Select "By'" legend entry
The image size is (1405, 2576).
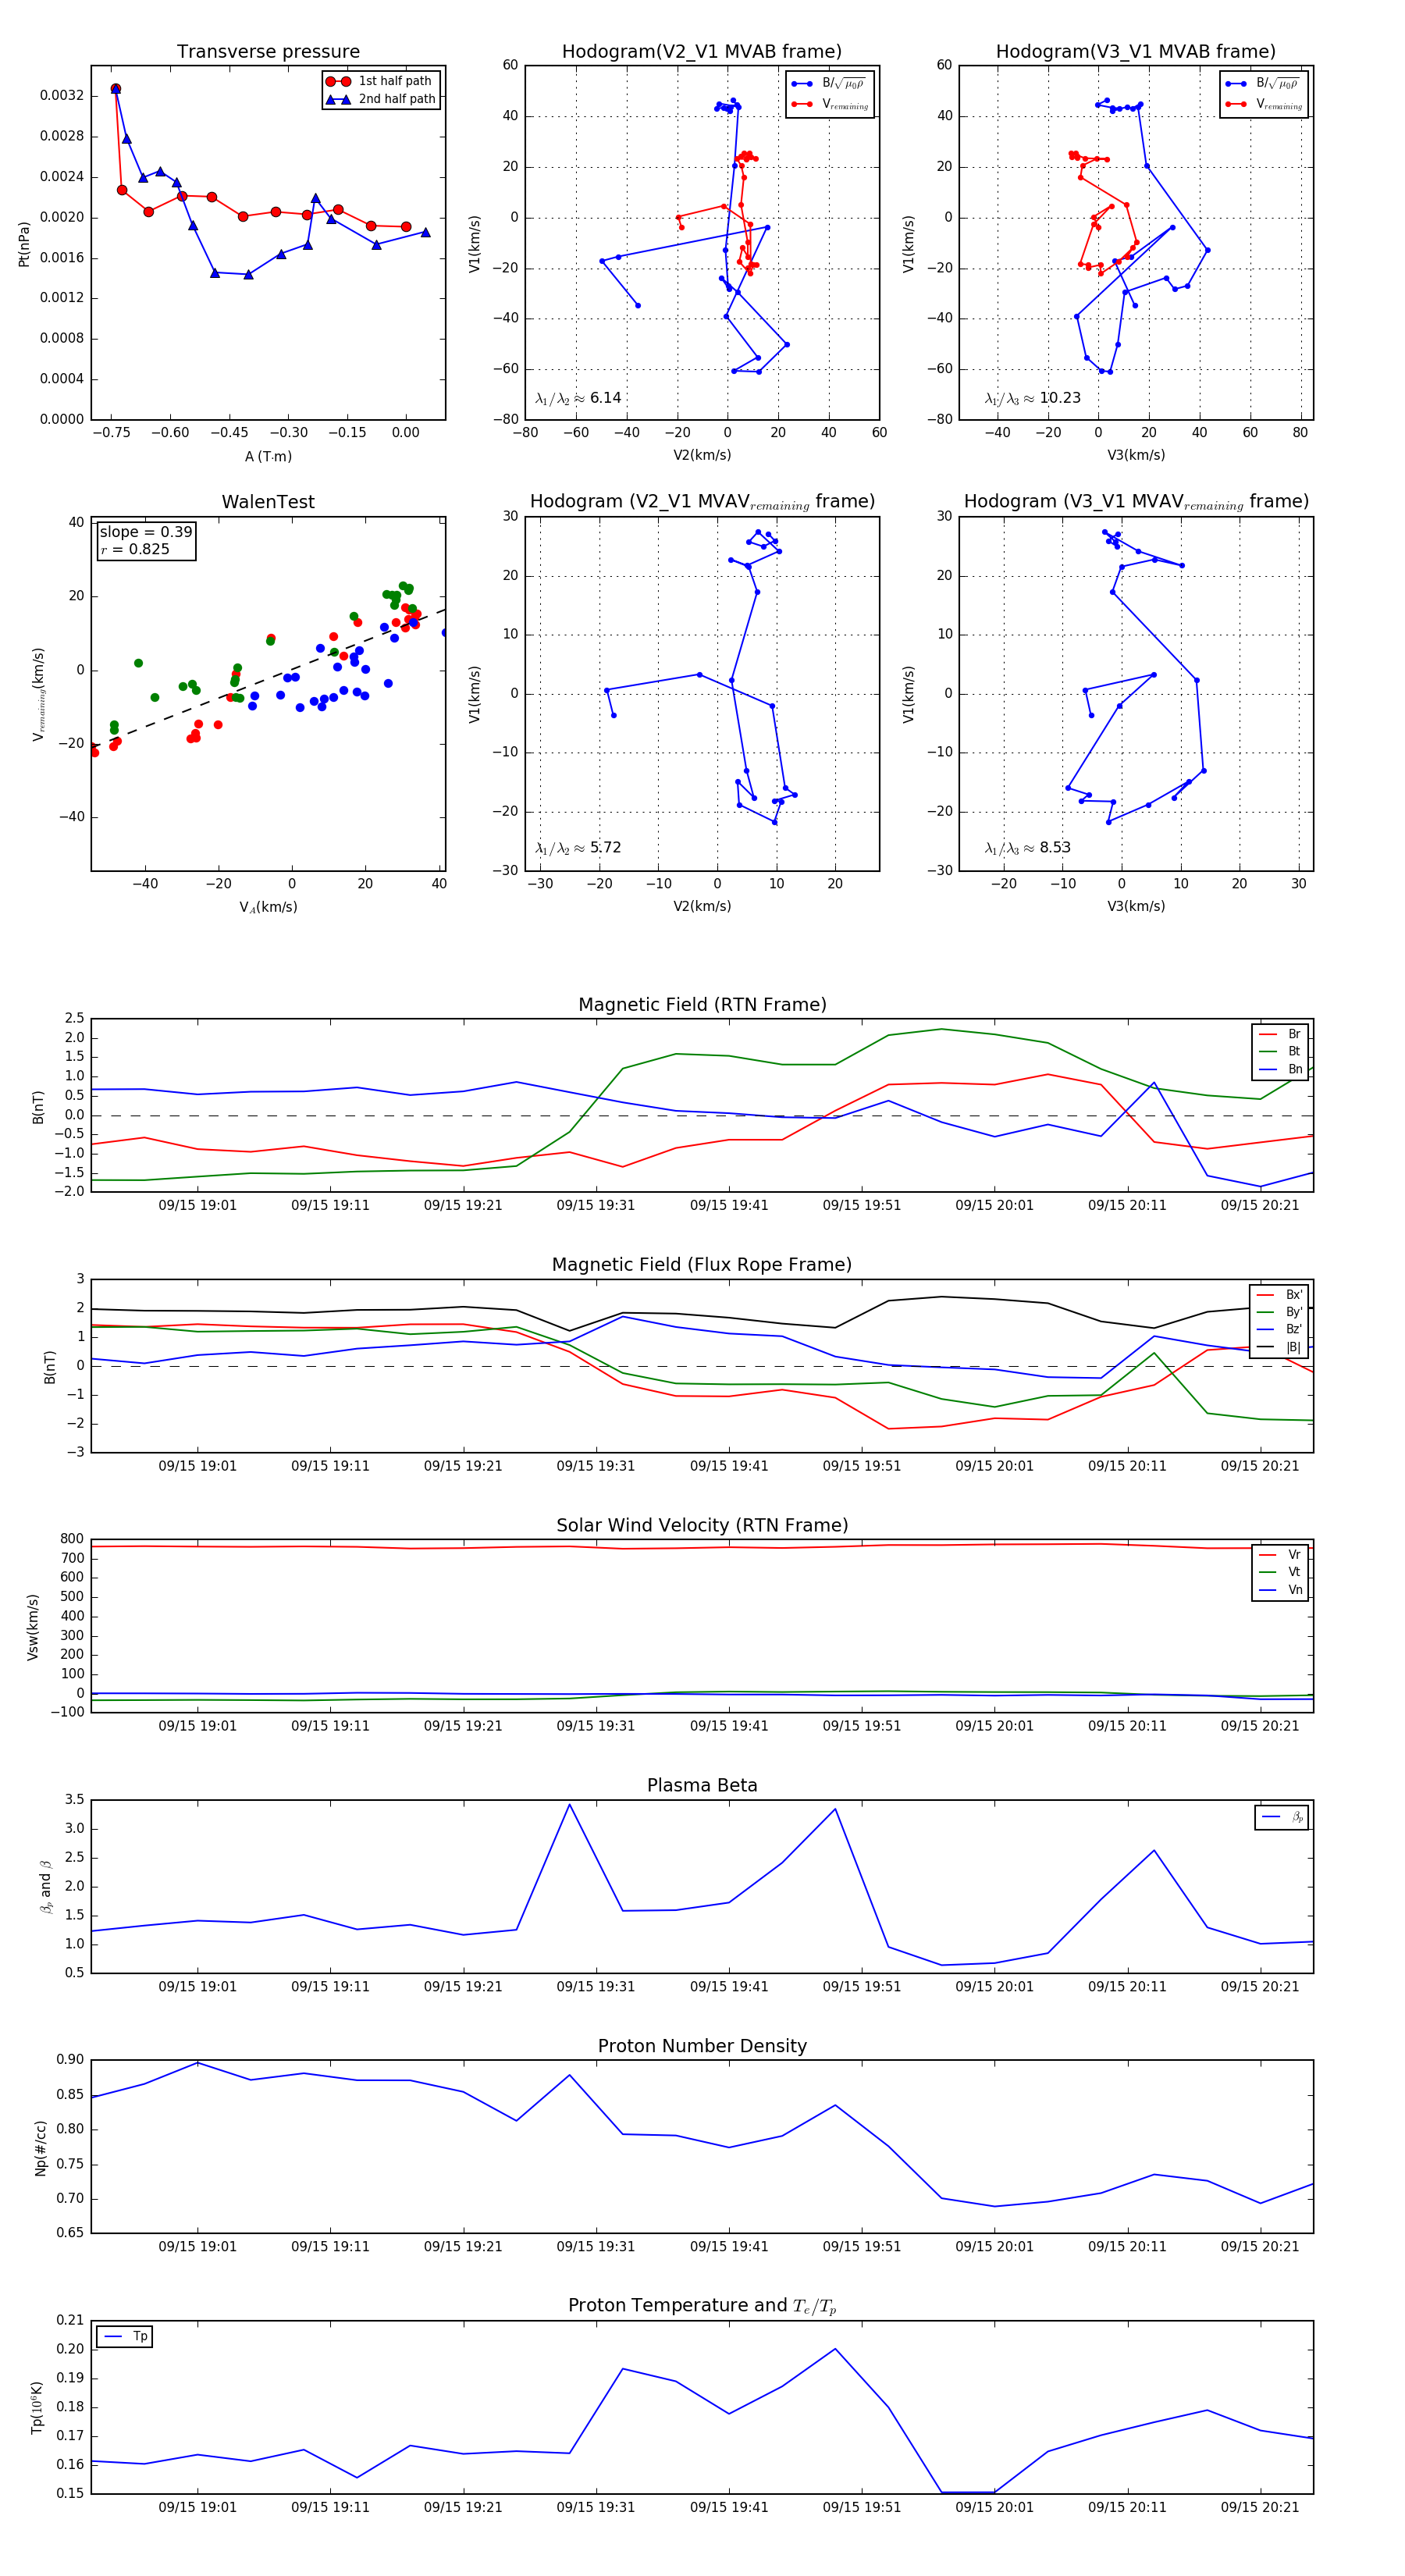[1280, 1312]
